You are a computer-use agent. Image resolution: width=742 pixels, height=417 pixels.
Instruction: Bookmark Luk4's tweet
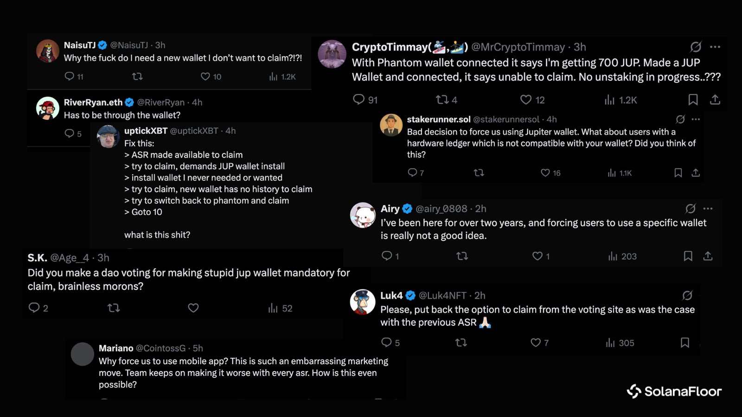click(x=685, y=343)
